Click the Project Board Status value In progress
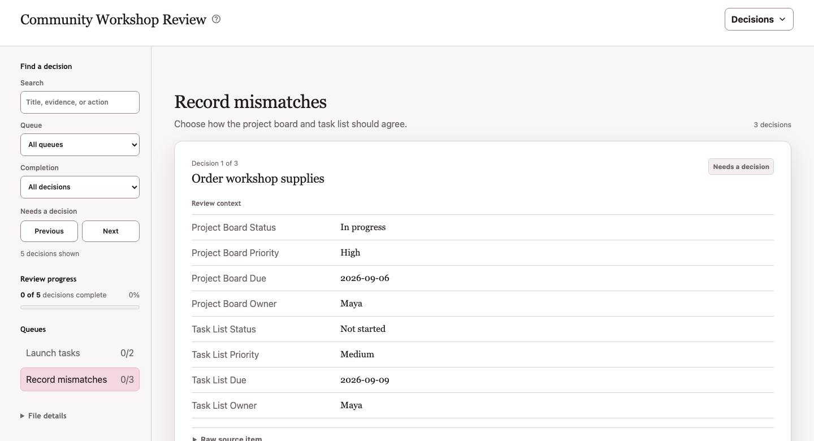 coord(363,227)
